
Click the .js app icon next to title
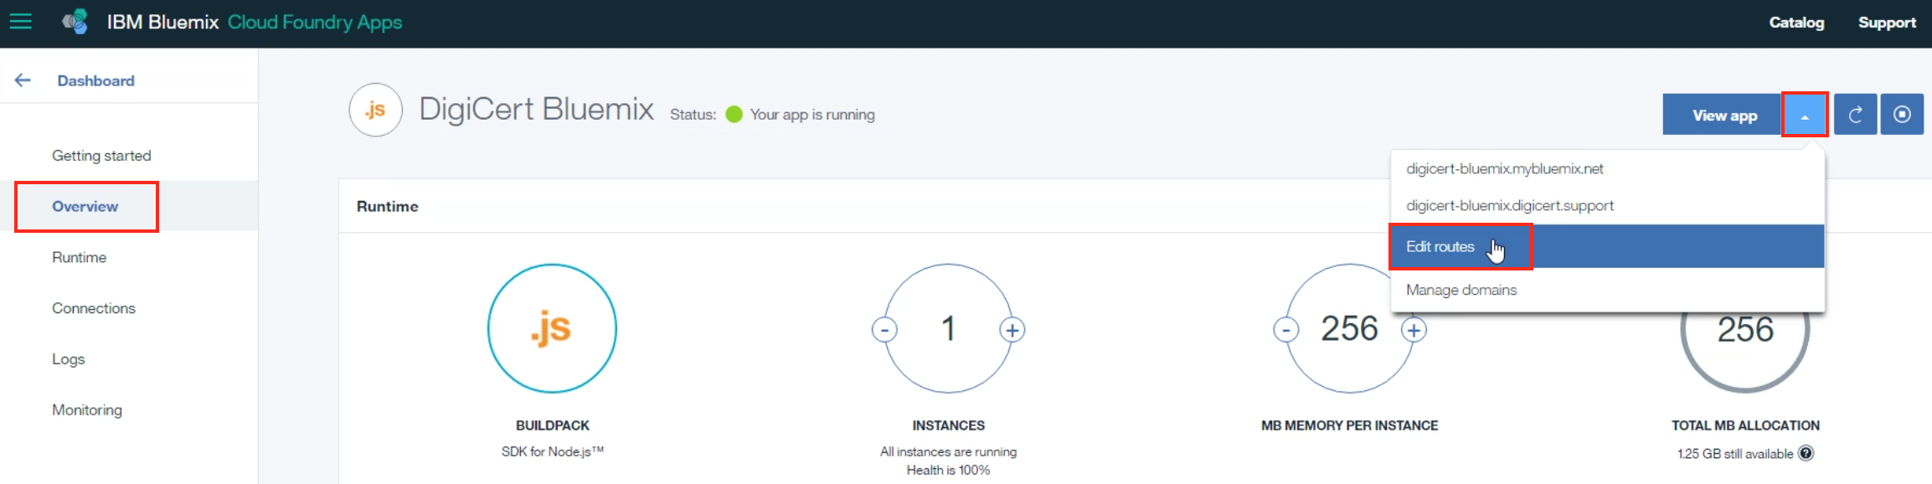375,110
